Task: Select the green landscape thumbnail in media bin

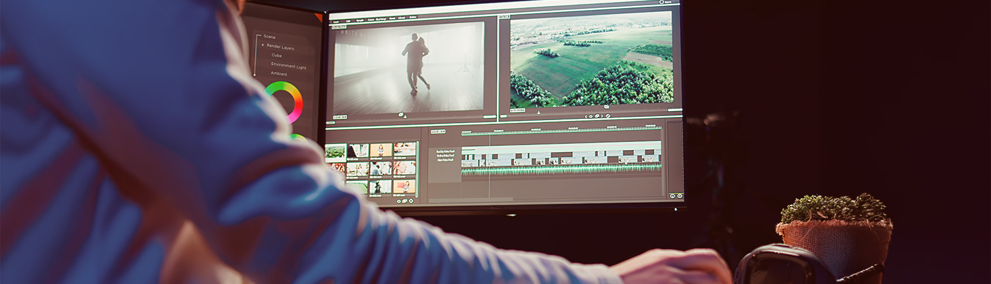Action: click(336, 151)
